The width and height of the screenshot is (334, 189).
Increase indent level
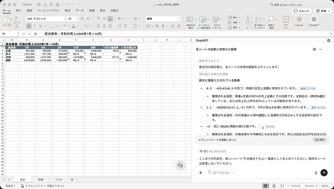click(126, 26)
